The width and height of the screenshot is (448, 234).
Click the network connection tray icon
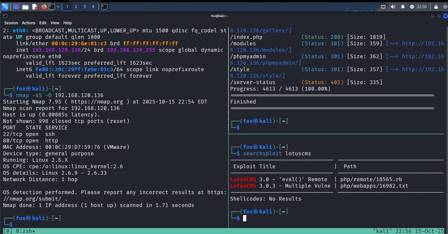tap(383, 7)
